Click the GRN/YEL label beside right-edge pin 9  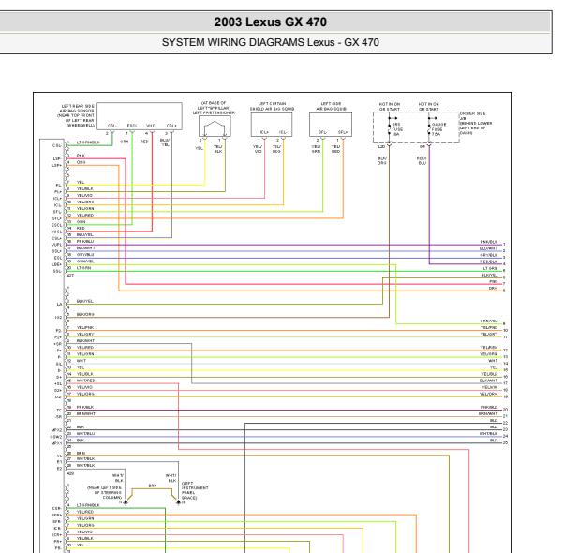pyautogui.click(x=489, y=321)
